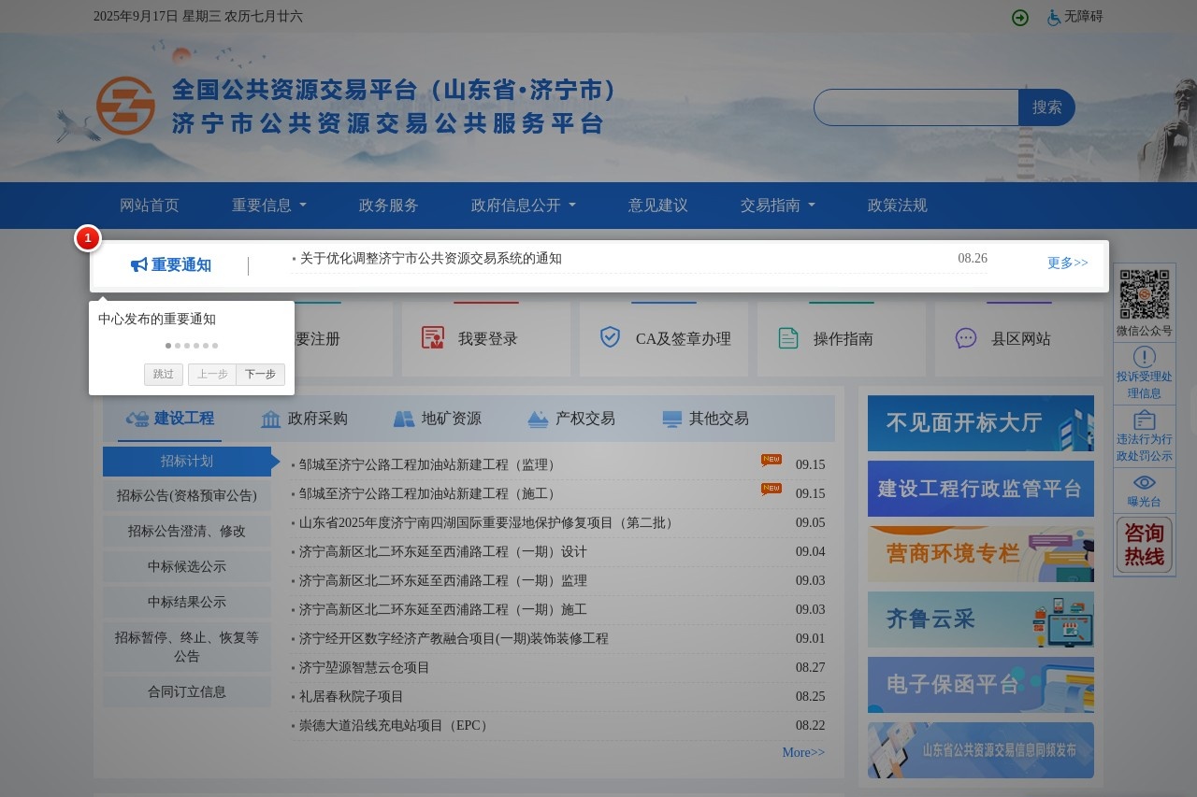The width and height of the screenshot is (1197, 797).
Task: Click the 我要登录 login icon
Action: point(432,337)
